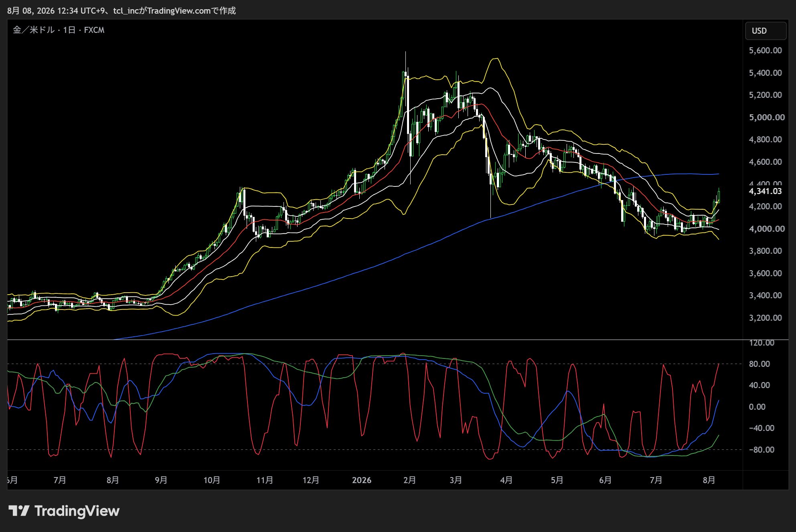This screenshot has height=532, width=796.
Task: Click the 11月 time axis label
Action: (x=265, y=480)
